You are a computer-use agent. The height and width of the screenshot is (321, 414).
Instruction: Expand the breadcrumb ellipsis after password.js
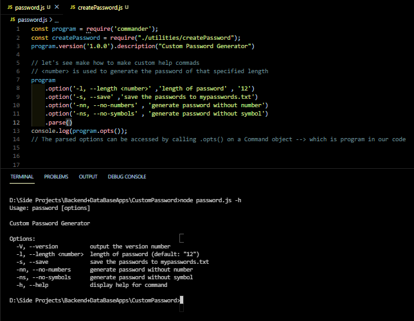pos(57,21)
